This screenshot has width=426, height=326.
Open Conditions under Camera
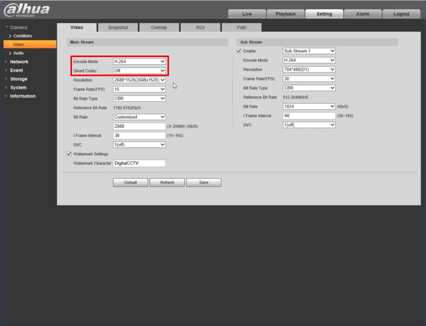[22, 36]
